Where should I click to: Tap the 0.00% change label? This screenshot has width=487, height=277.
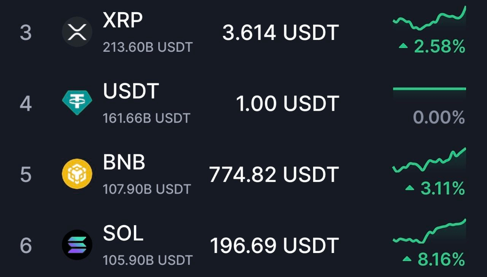439,118
